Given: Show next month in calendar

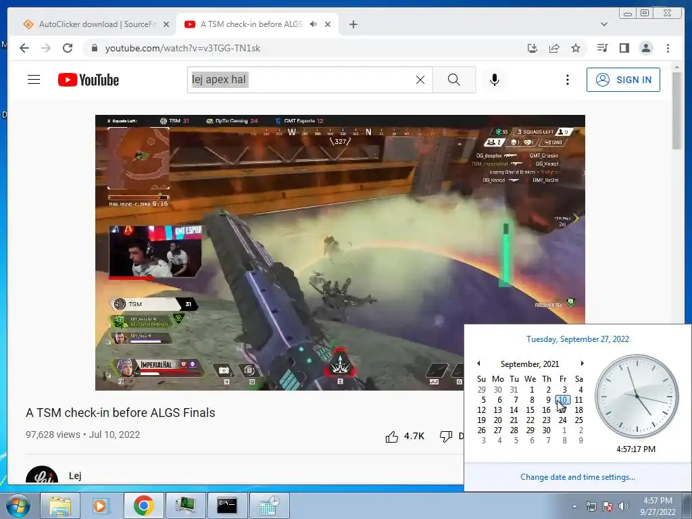Looking at the screenshot, I should pyautogui.click(x=582, y=363).
